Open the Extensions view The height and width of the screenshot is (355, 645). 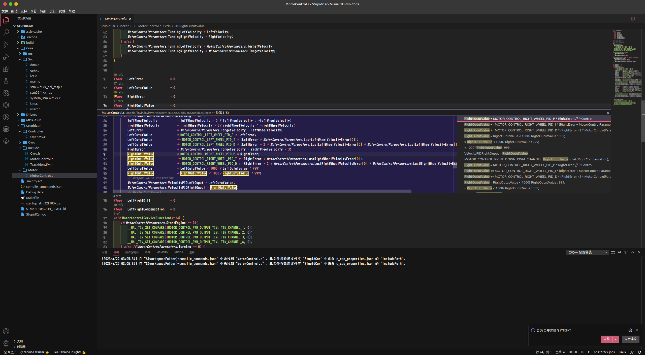click(x=6, y=69)
